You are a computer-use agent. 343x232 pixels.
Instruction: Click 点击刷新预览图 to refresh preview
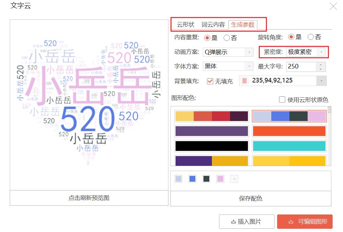tap(89, 198)
